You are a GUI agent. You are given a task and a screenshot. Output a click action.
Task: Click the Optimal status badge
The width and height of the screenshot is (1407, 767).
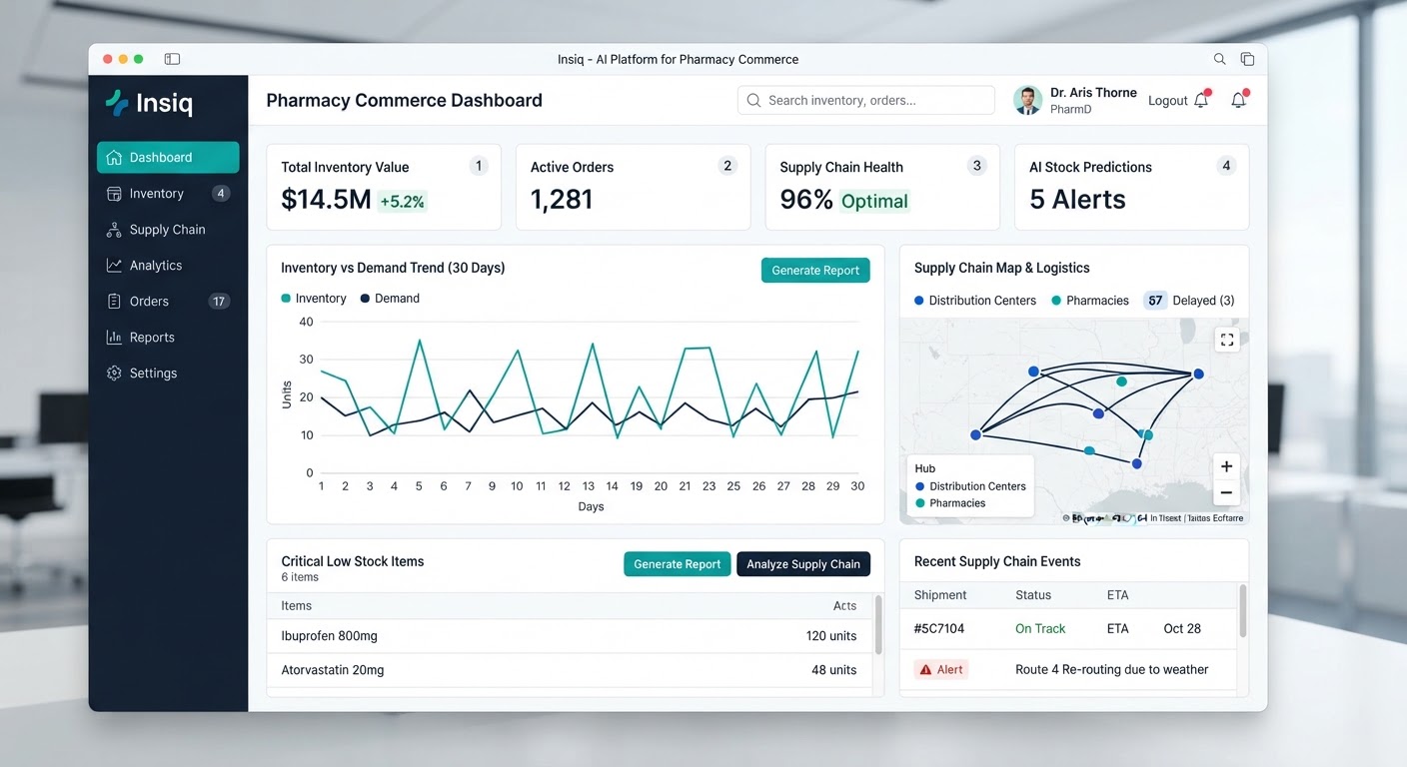874,202
